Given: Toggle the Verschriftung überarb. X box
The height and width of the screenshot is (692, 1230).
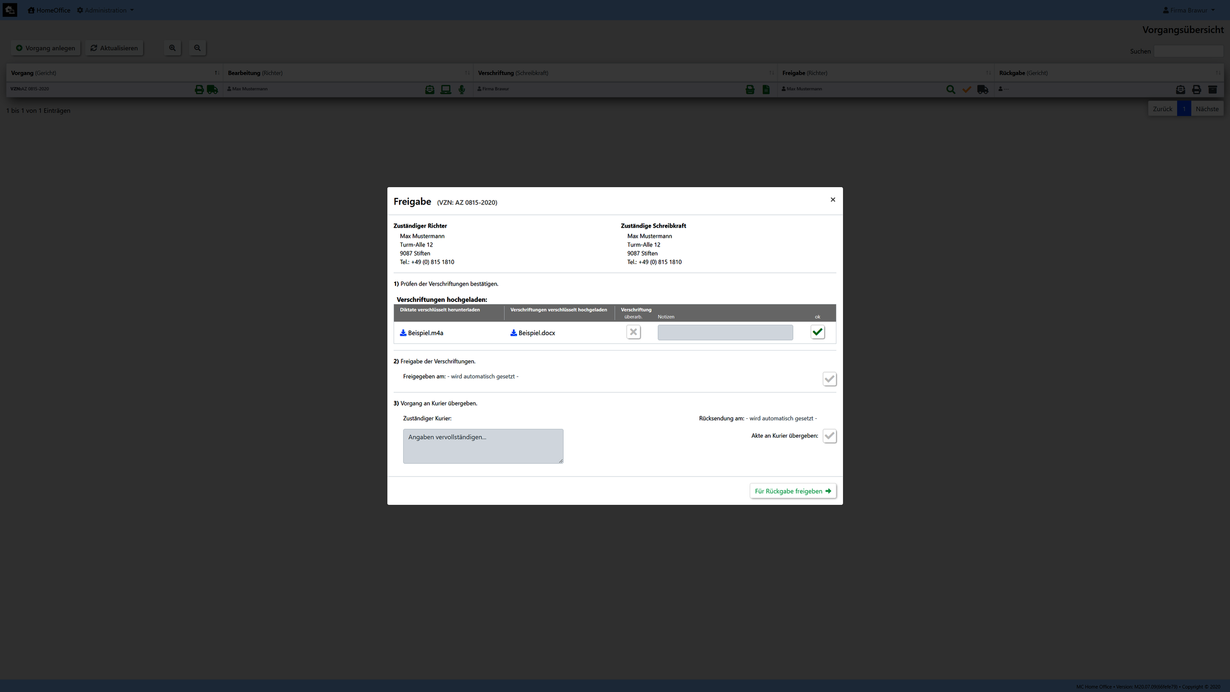Looking at the screenshot, I should 633,332.
